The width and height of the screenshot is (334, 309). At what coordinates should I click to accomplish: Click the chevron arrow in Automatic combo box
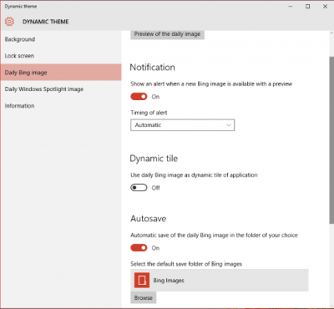click(229, 125)
